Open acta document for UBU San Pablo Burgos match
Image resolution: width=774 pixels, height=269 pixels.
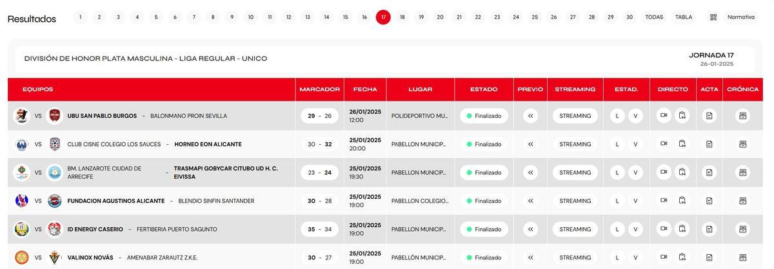tap(709, 116)
